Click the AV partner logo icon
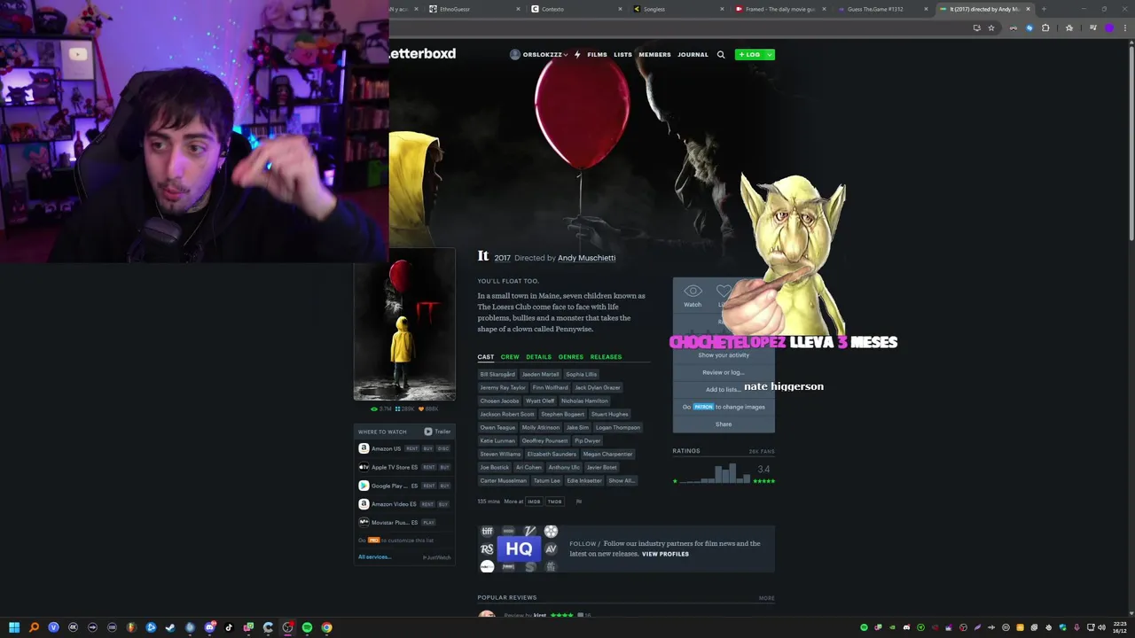 pos(551,549)
